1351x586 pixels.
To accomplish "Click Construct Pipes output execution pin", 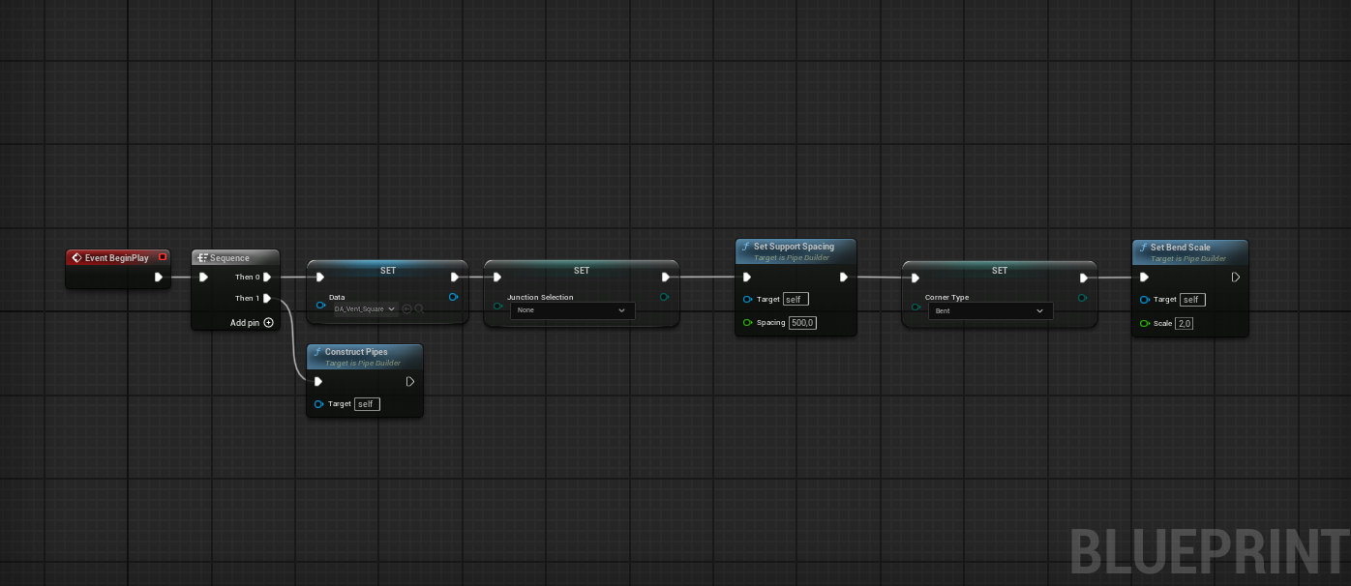I will [410, 382].
